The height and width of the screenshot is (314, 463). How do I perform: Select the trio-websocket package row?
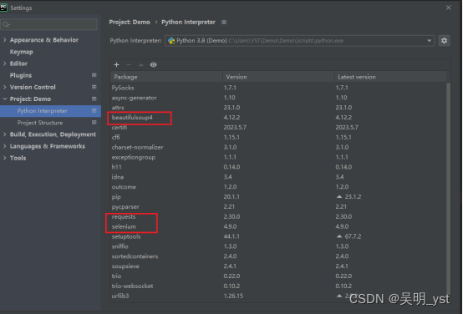click(x=278, y=286)
